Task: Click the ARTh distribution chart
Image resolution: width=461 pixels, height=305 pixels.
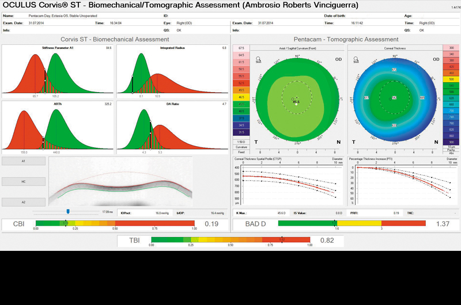Action: [x=57, y=128]
